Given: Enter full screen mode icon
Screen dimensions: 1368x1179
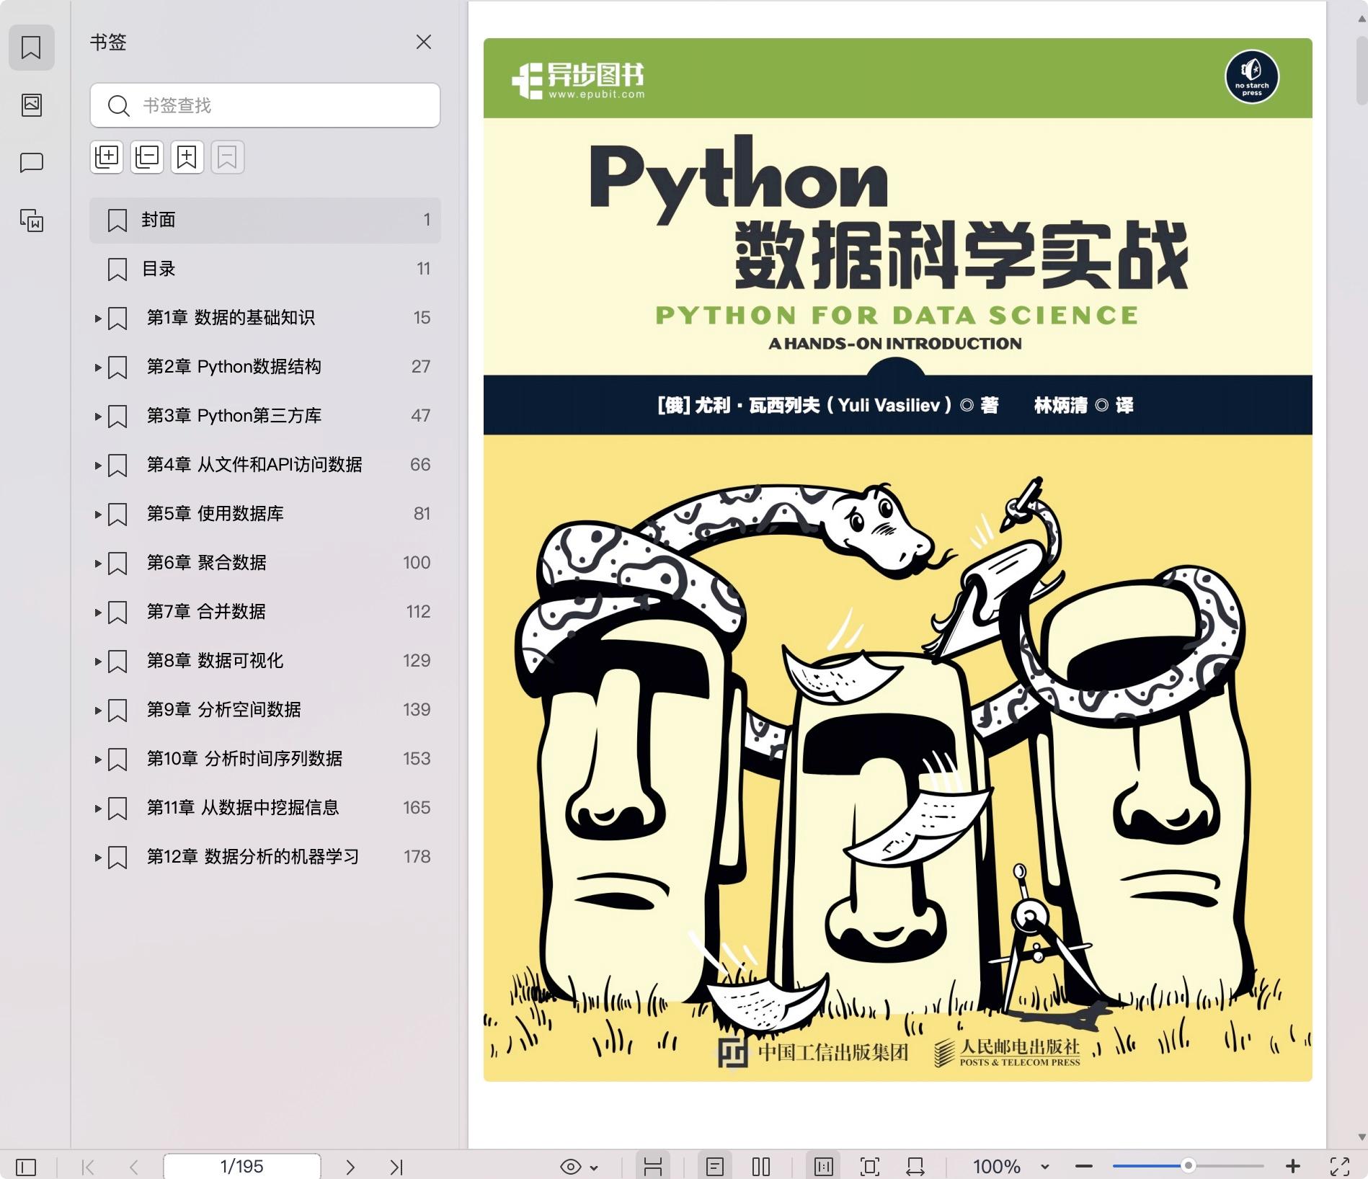Looking at the screenshot, I should (x=1340, y=1166).
